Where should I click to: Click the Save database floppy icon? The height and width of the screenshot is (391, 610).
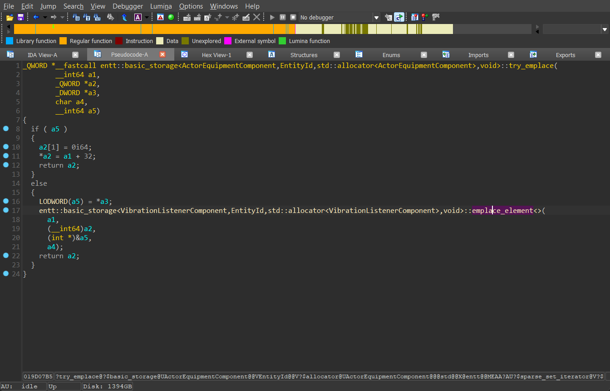[20, 17]
